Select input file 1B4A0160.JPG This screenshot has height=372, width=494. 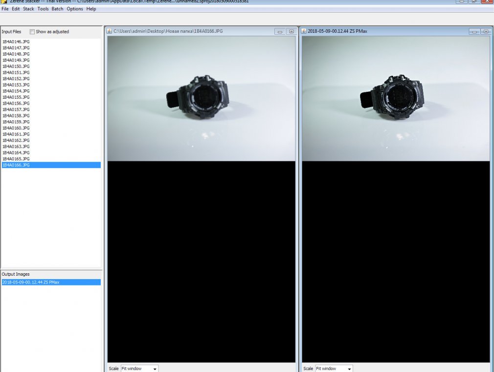(x=51, y=128)
